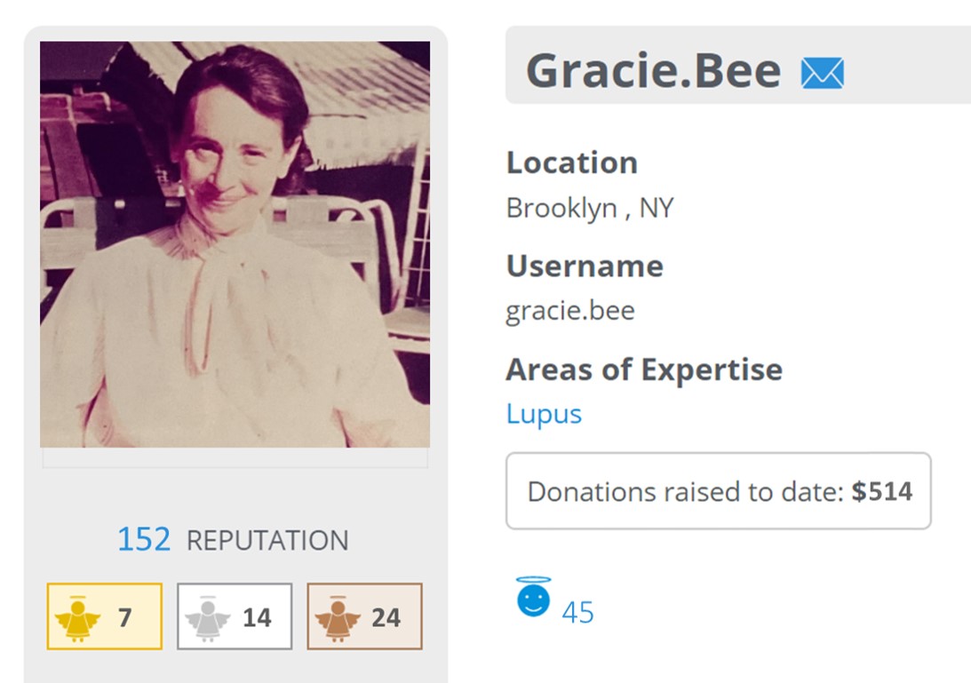Click the Areas of Expertise heading
The width and height of the screenshot is (971, 683).
pyautogui.click(x=644, y=369)
